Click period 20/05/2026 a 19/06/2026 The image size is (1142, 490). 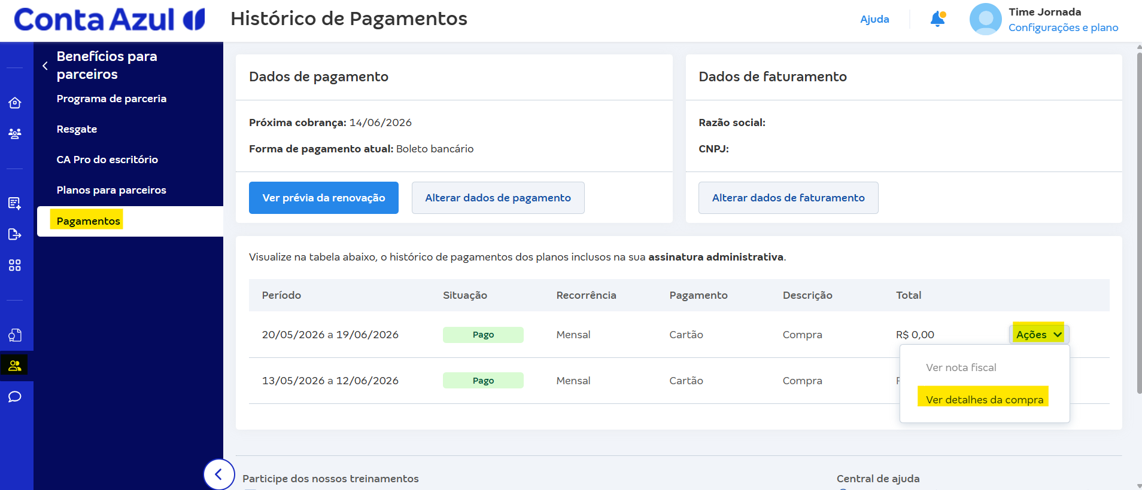pyautogui.click(x=330, y=335)
